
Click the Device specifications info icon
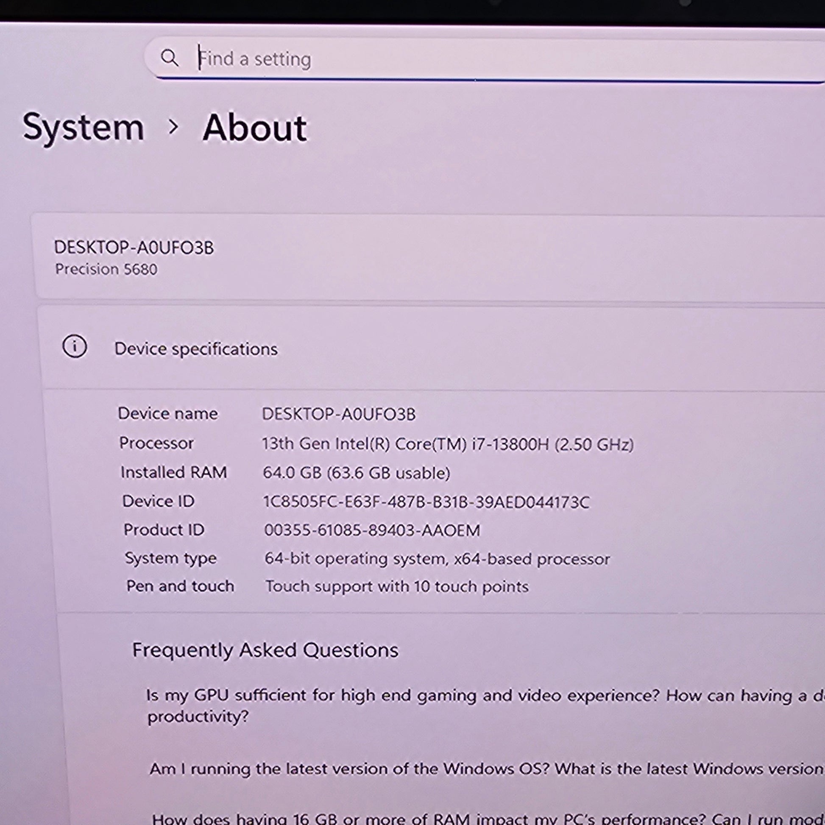(x=75, y=346)
